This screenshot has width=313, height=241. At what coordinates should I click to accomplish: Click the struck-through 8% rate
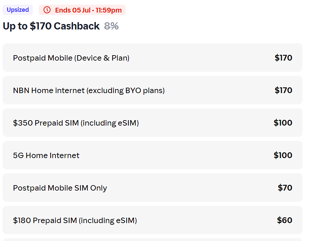point(111,26)
